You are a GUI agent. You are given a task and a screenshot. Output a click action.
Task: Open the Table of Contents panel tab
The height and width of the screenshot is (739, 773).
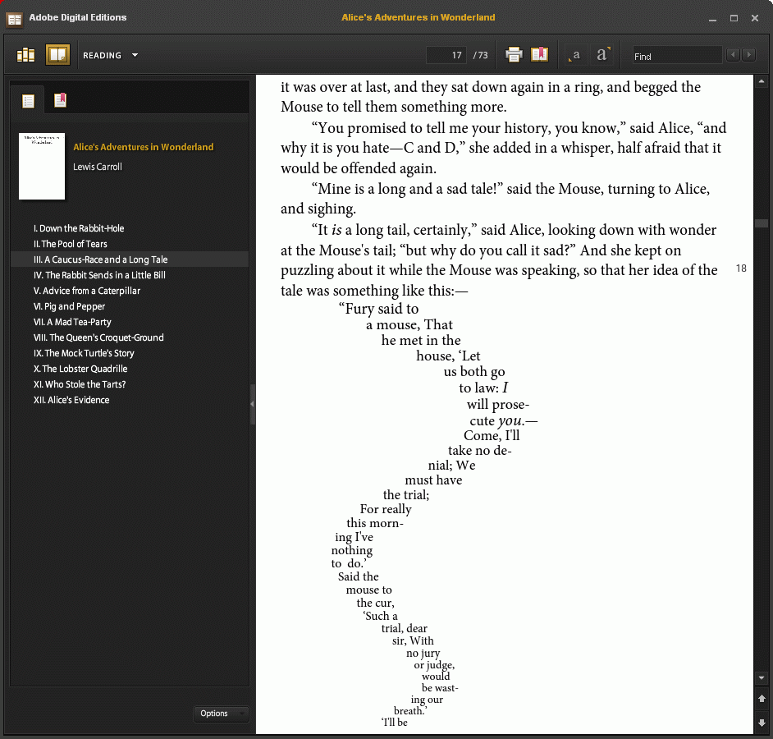(x=28, y=101)
